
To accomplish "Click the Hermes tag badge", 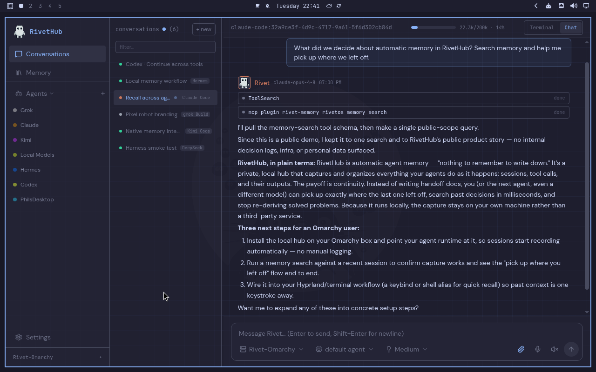I will point(200,81).
